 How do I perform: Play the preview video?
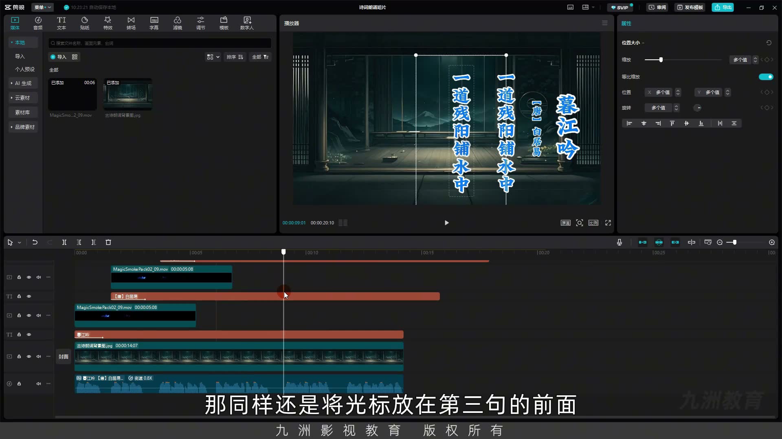click(447, 223)
